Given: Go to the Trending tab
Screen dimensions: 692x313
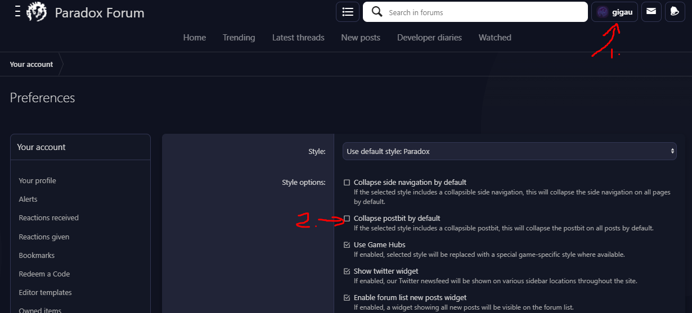Looking at the screenshot, I should (x=239, y=38).
